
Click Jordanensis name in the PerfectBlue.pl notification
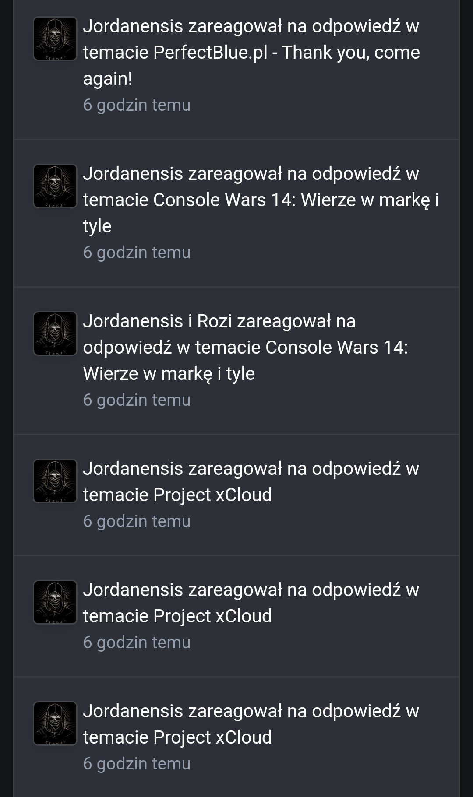click(x=133, y=27)
